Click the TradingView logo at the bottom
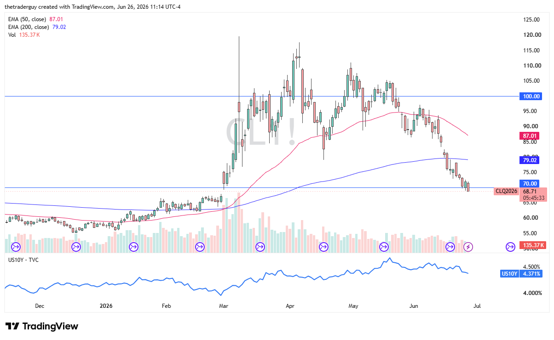 (42, 326)
